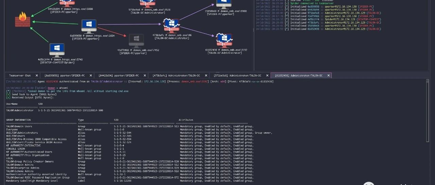435x185 pixels.
Task: Select agent 6a899650 computer node
Action: pos(89,26)
